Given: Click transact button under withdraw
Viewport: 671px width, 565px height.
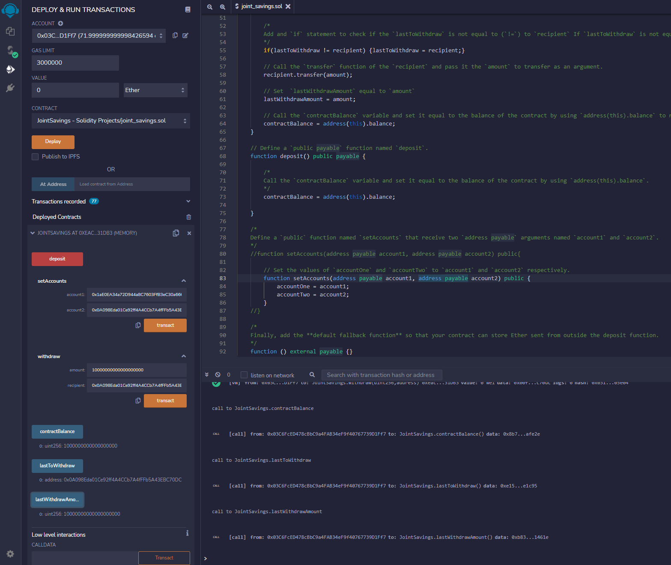Looking at the screenshot, I should coord(165,401).
